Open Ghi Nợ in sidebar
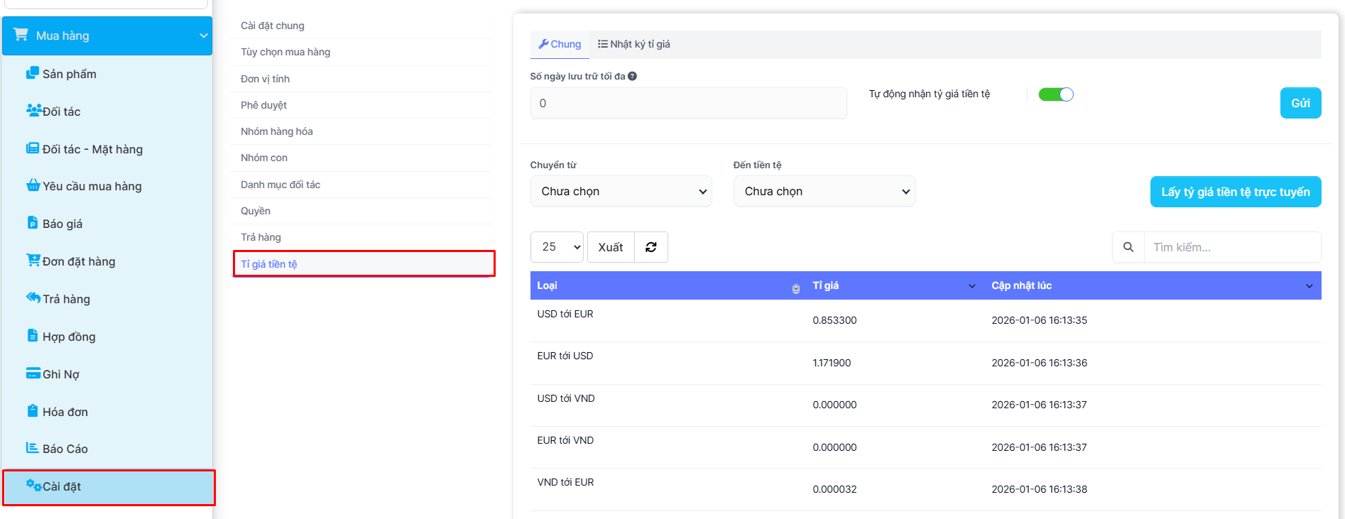 click(x=60, y=374)
